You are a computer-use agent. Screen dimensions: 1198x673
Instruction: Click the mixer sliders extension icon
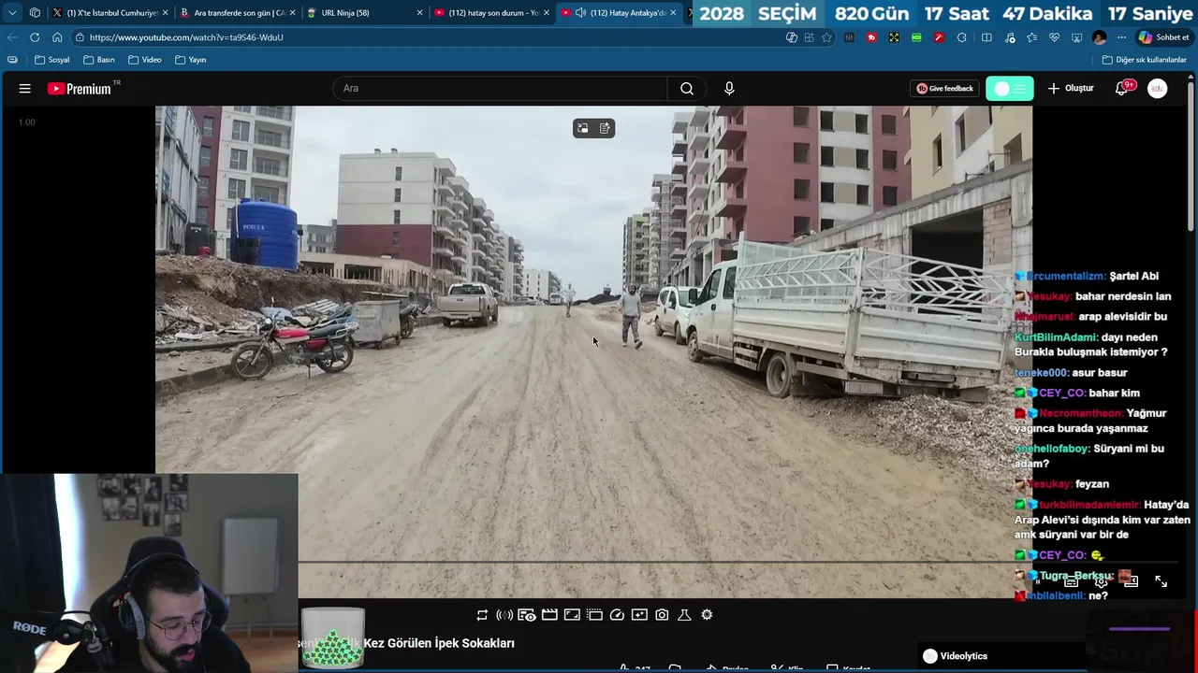849,37
